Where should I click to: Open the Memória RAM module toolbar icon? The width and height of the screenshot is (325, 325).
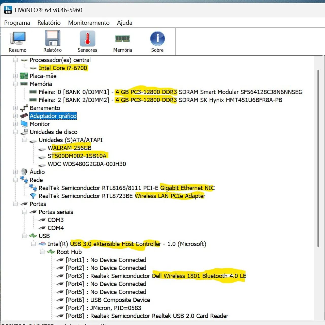tap(122, 39)
